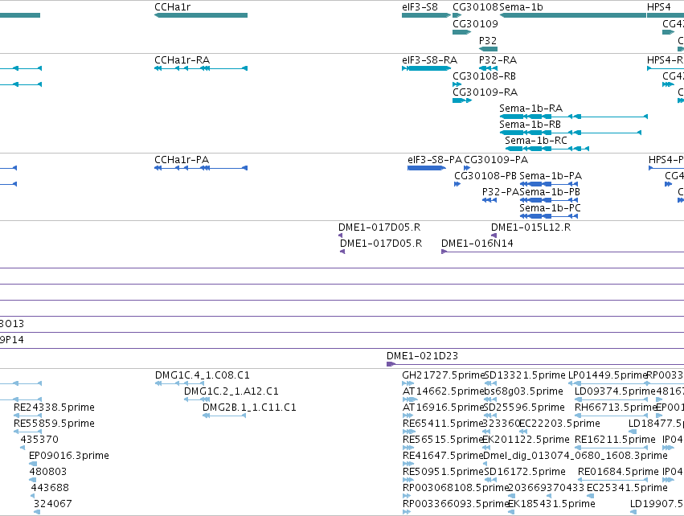
Task: Click the RE01684.5prime EST label
Action: 618,472
